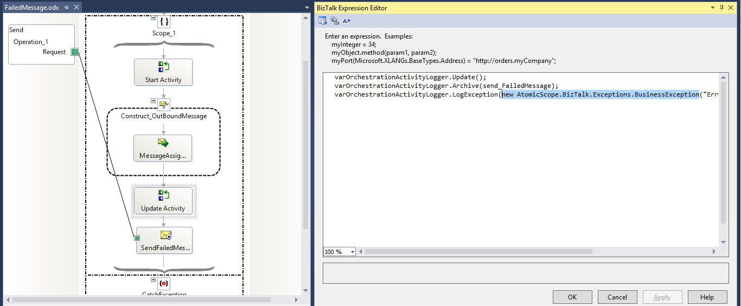Collapse the Construct_OutBoundMessage shape
741x306 pixels.
point(153,101)
